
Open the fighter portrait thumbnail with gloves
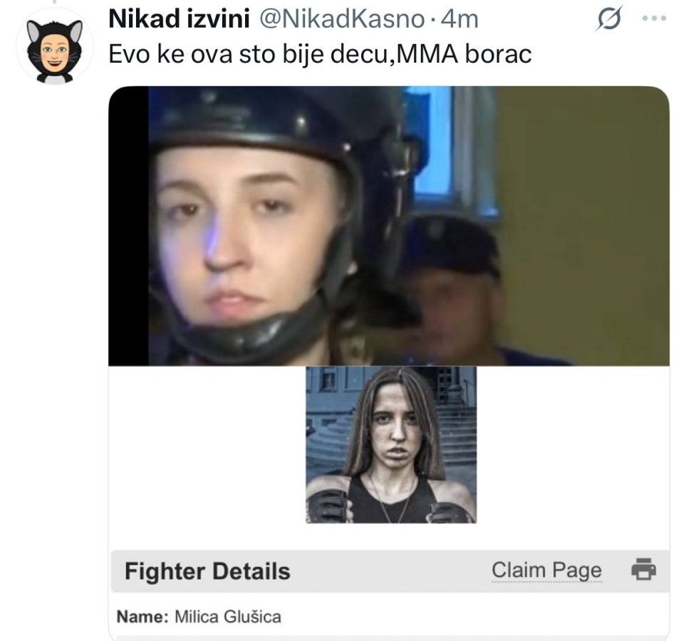pyautogui.click(x=390, y=444)
